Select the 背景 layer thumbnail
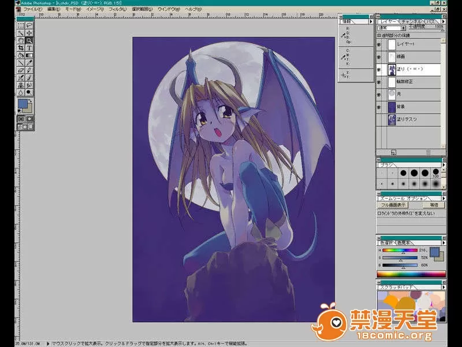Screen dimensions: 462x347 tap(392, 107)
